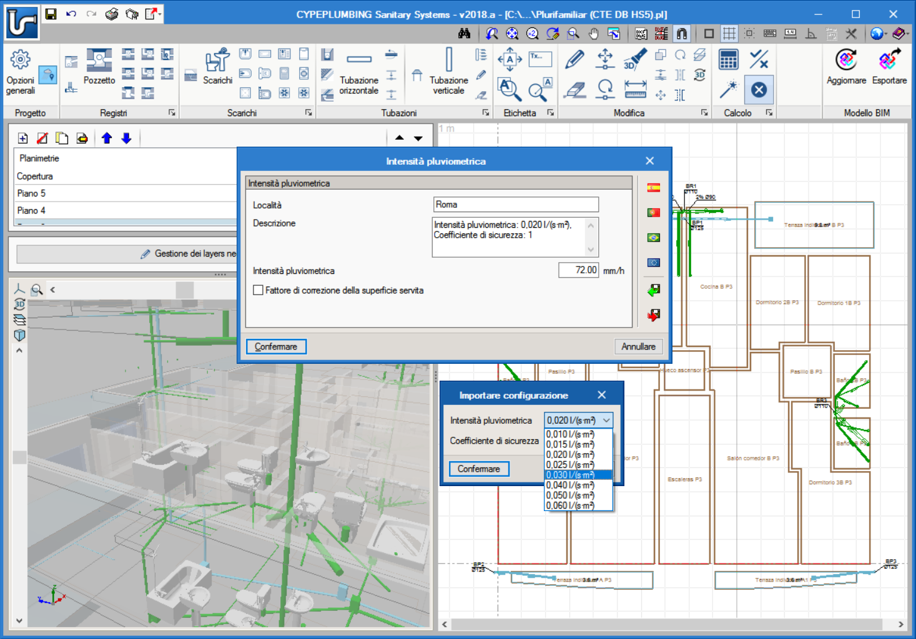The width and height of the screenshot is (916, 639).
Task: Click the Esportare BIM model icon
Action: click(x=889, y=67)
